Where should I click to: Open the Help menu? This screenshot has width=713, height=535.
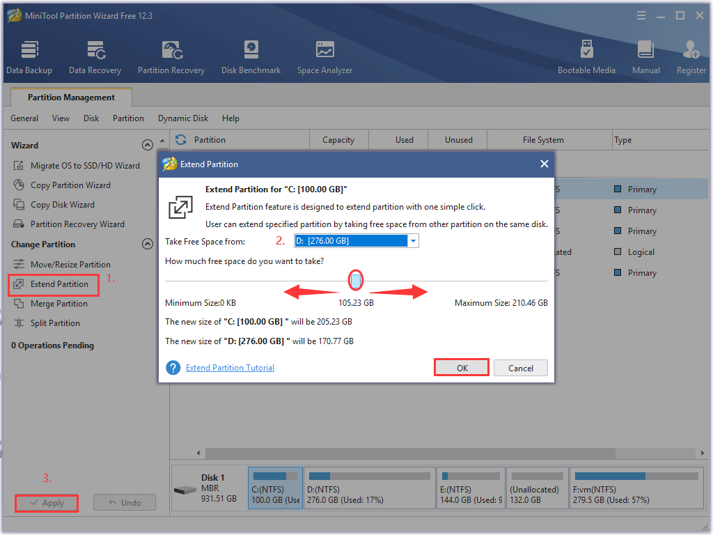[x=230, y=118]
